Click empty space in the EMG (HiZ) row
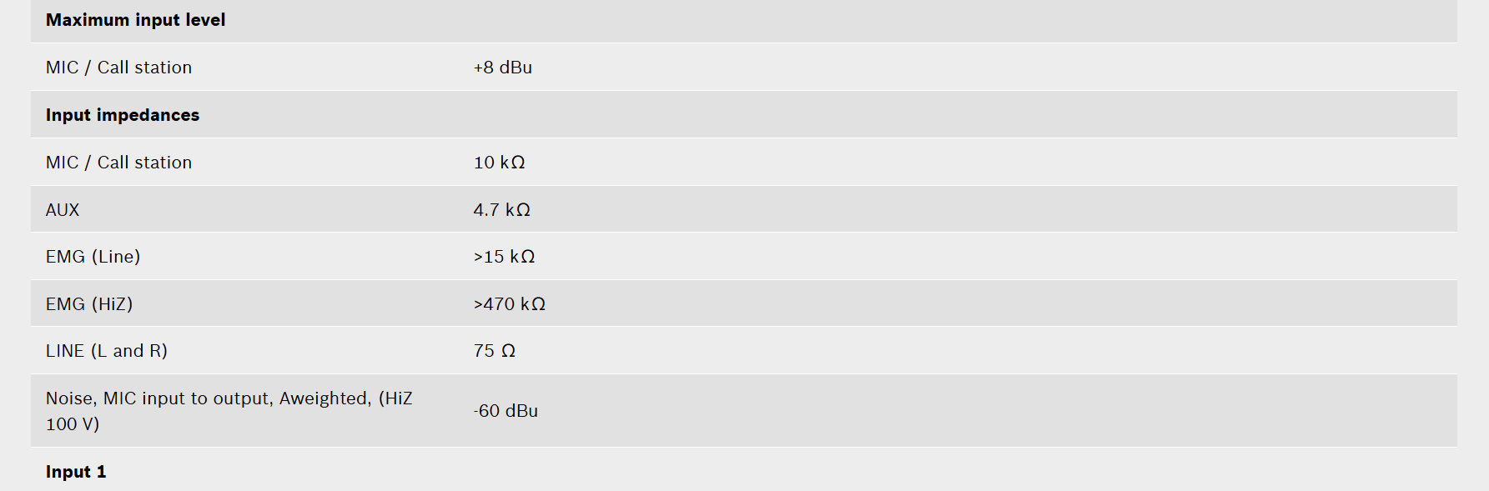The image size is (1489, 491). tap(1001, 303)
